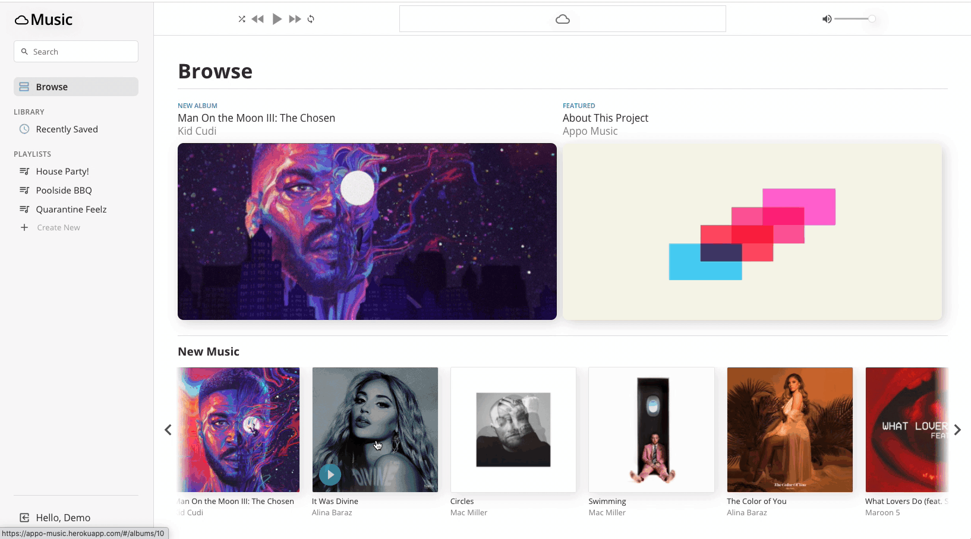The height and width of the screenshot is (539, 971).
Task: Click the NEW ALBUM label
Action: tap(197, 106)
